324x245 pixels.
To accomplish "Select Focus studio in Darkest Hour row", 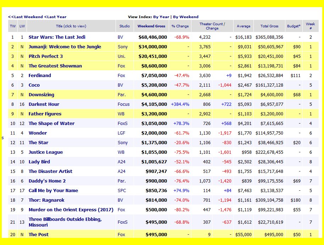I will (124, 104).
